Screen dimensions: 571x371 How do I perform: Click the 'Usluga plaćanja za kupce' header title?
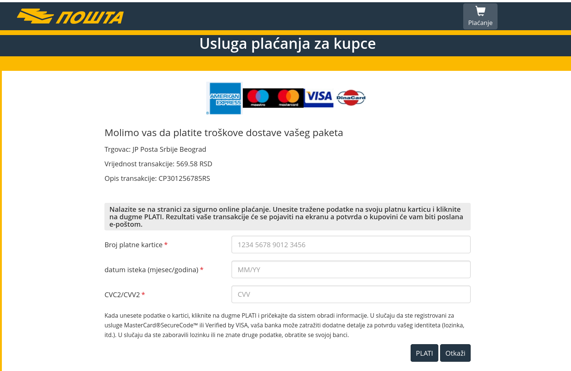288,44
